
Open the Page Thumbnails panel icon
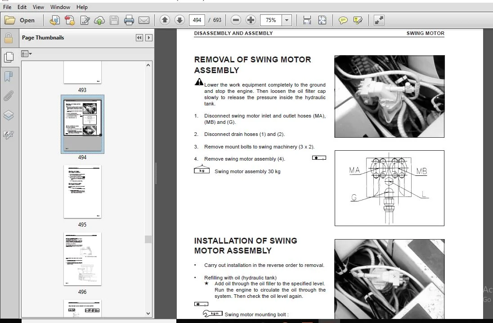click(9, 57)
